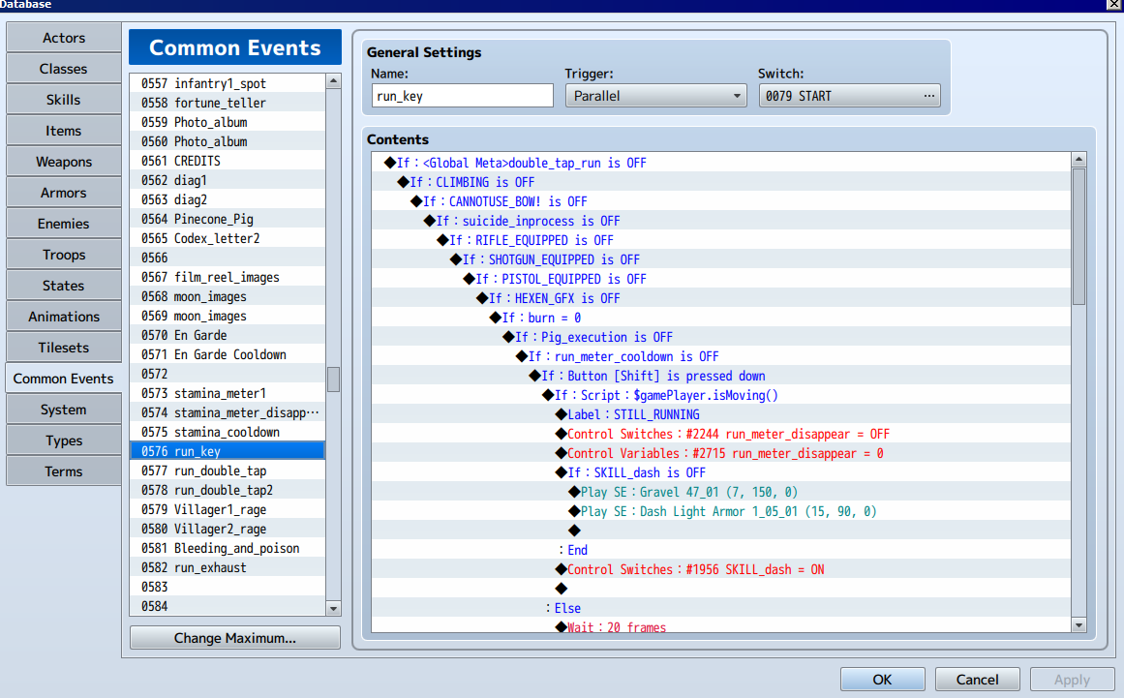Select the Play SE Gravel 47_01 command
Screen dimensions: 1124x698
click(x=722, y=492)
